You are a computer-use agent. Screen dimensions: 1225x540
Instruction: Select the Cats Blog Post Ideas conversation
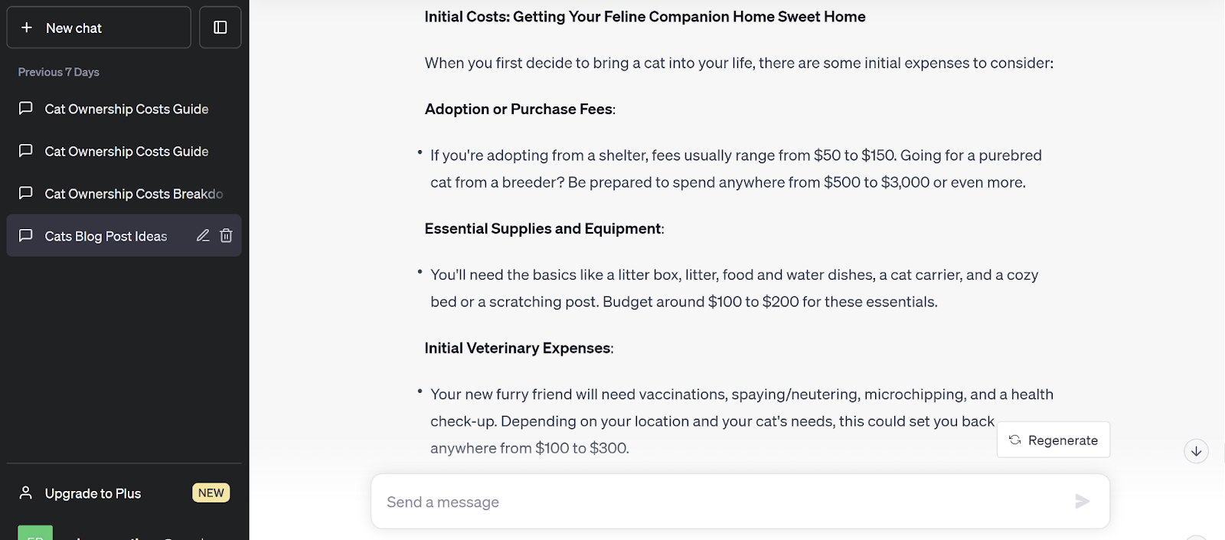pyautogui.click(x=106, y=236)
